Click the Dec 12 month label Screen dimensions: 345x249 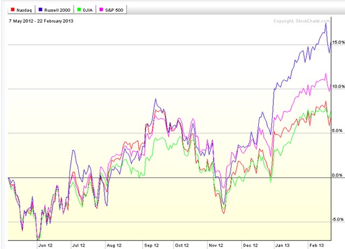[x=250, y=245]
